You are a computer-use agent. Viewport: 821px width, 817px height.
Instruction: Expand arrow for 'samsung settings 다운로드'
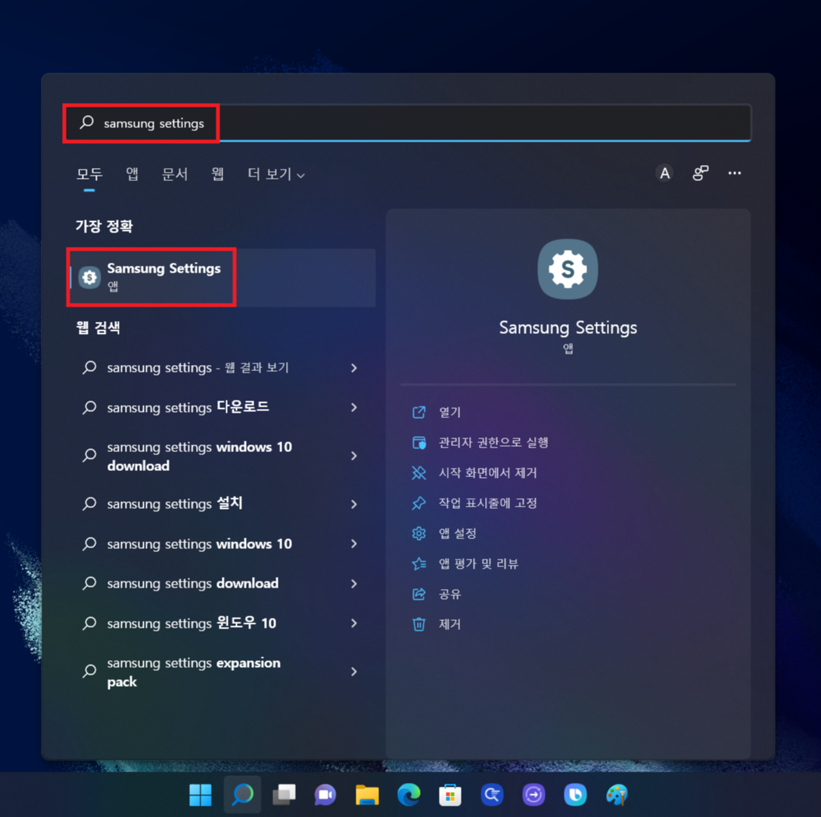click(x=354, y=407)
